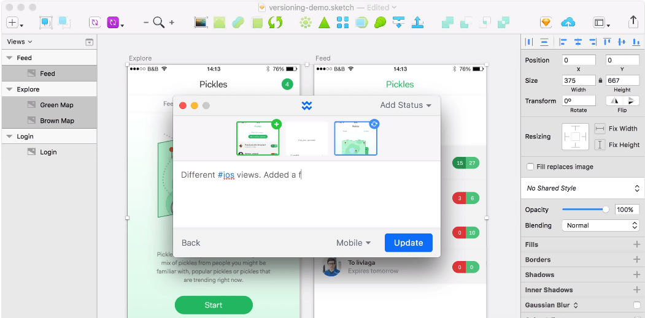Align layers to vertical middle
Screen dimensions: 645x318
point(622,42)
